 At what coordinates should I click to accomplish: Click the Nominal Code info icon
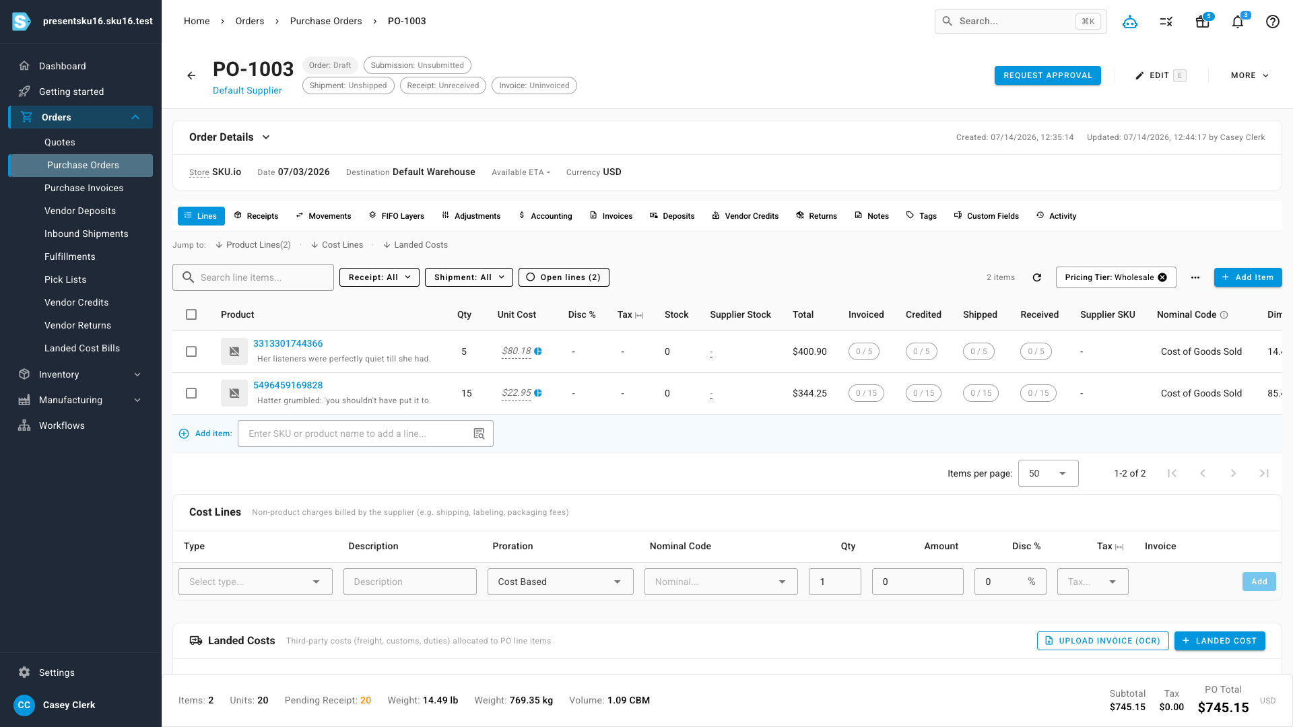click(x=1224, y=315)
